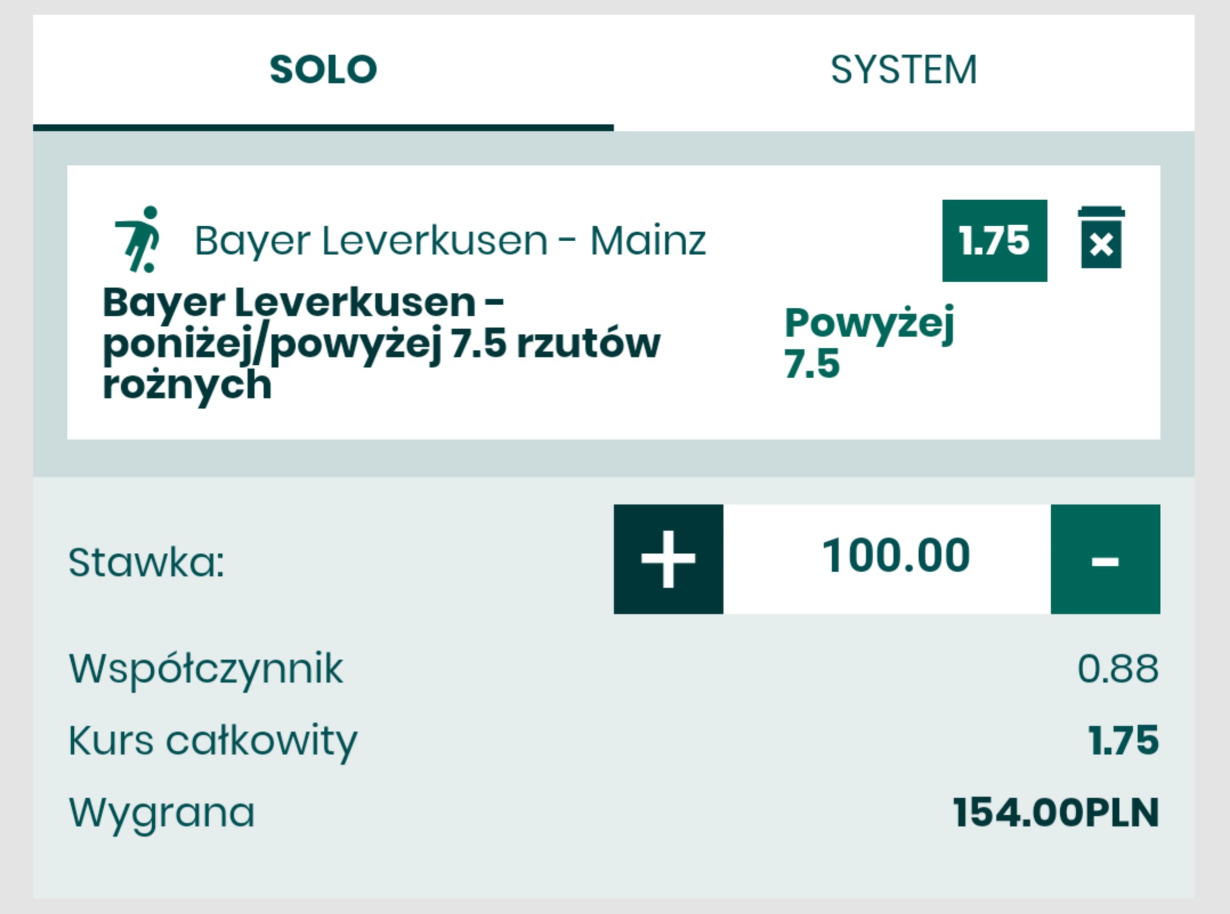Click the Stawka label
Viewport: 1230px width, 914px height.
tap(146, 563)
